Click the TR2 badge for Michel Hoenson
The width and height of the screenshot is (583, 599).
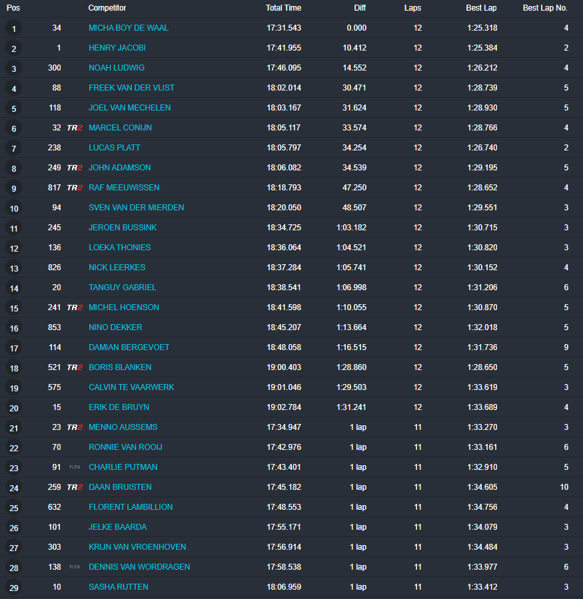pos(75,307)
